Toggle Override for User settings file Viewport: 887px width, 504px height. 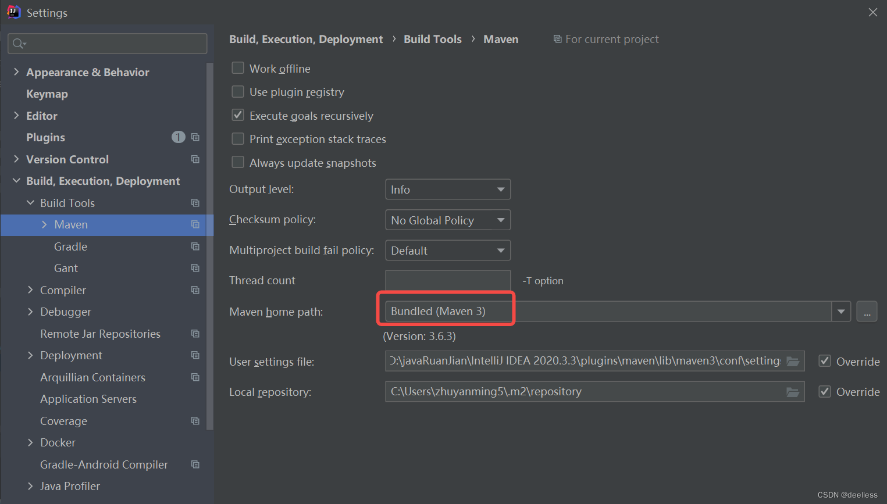pos(825,361)
